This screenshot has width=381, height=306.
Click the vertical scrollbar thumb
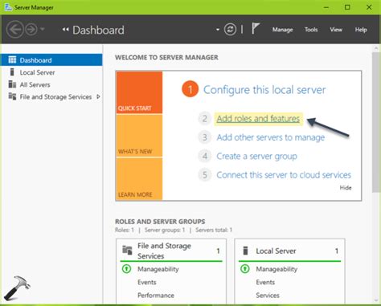(x=376, y=122)
